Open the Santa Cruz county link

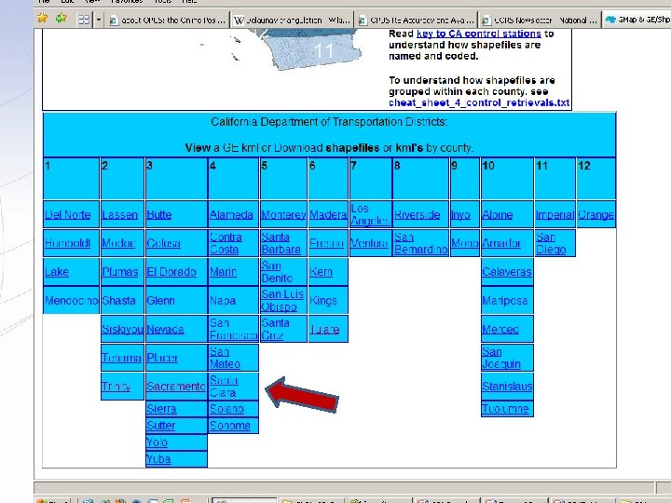(275, 330)
